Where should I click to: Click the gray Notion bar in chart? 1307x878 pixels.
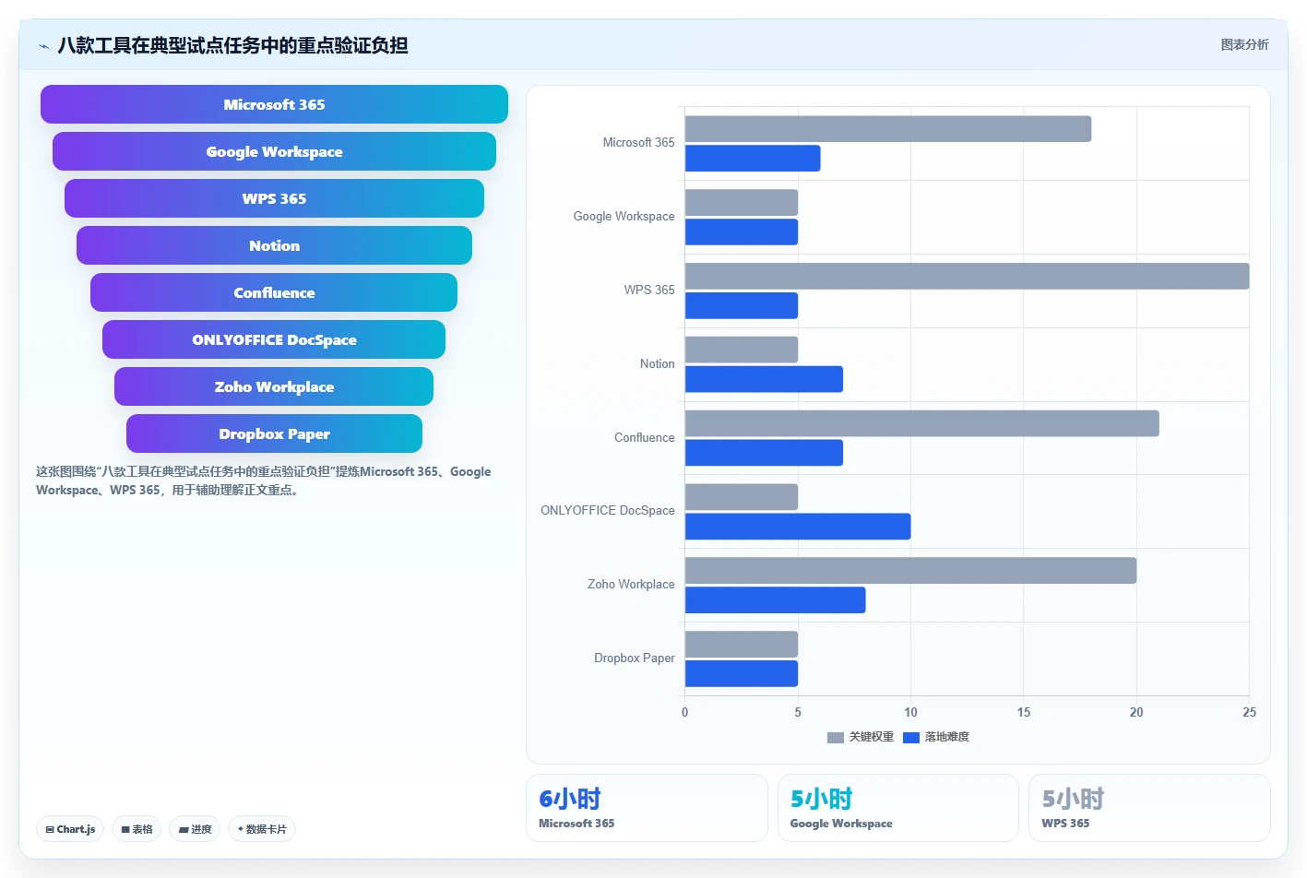(742, 350)
